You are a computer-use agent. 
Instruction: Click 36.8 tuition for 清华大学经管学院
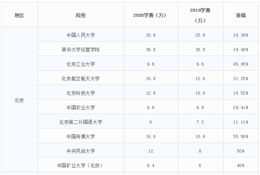tap(151, 50)
